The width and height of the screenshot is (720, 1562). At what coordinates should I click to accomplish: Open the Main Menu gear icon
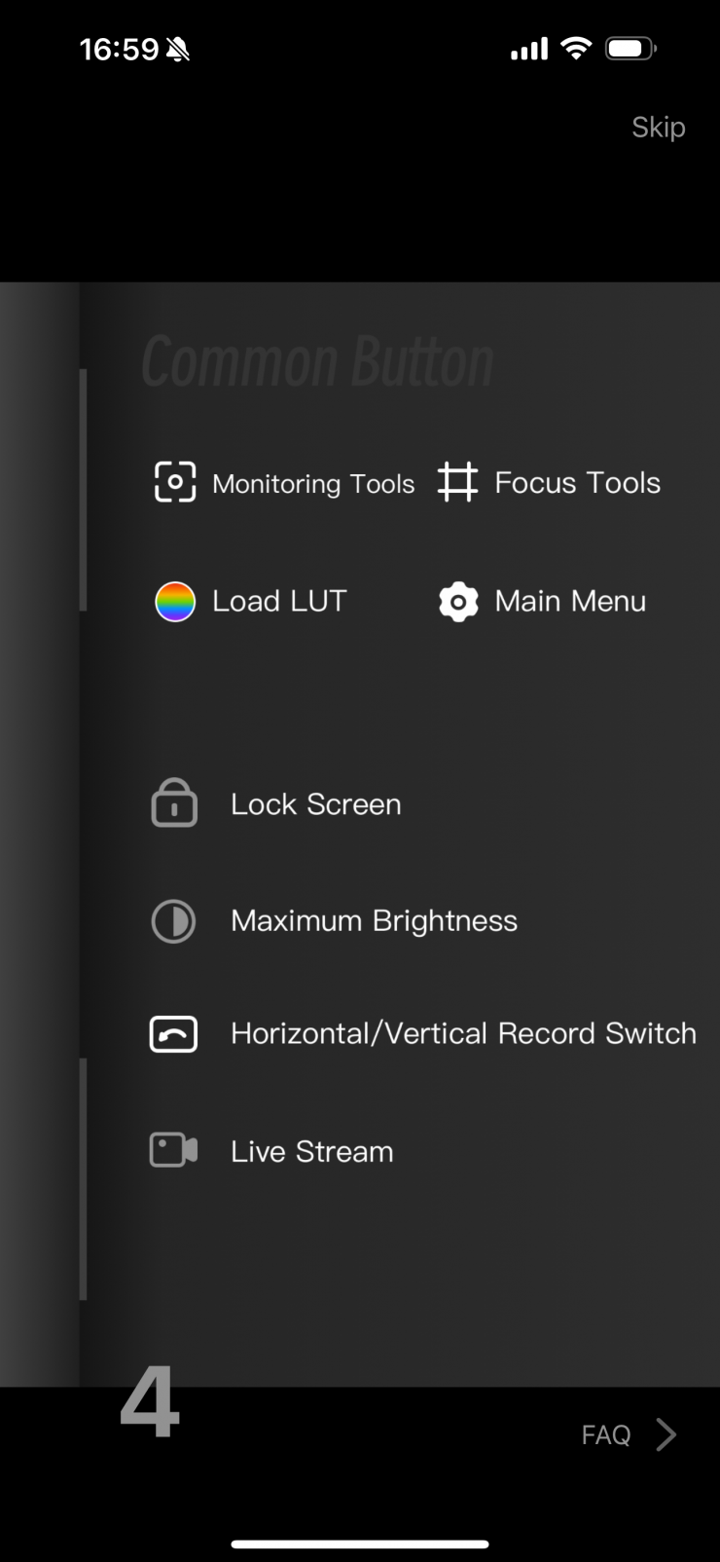click(x=458, y=602)
